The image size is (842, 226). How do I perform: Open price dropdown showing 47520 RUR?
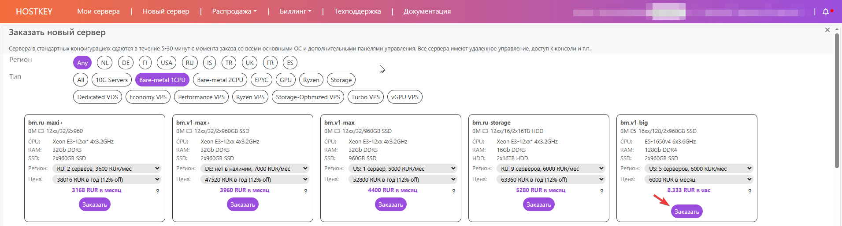tap(255, 179)
